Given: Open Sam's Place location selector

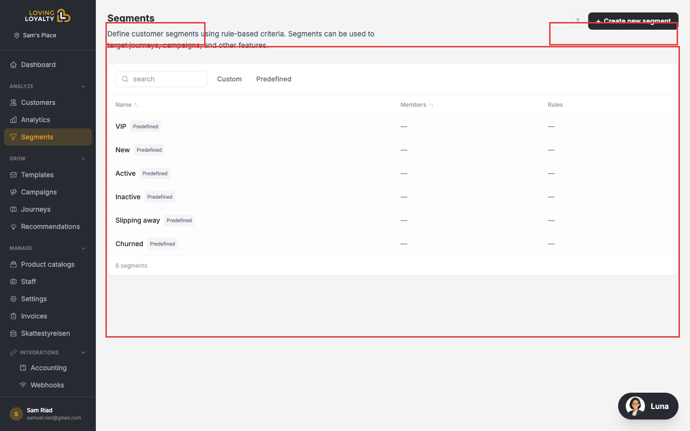Looking at the screenshot, I should tap(35, 35).
